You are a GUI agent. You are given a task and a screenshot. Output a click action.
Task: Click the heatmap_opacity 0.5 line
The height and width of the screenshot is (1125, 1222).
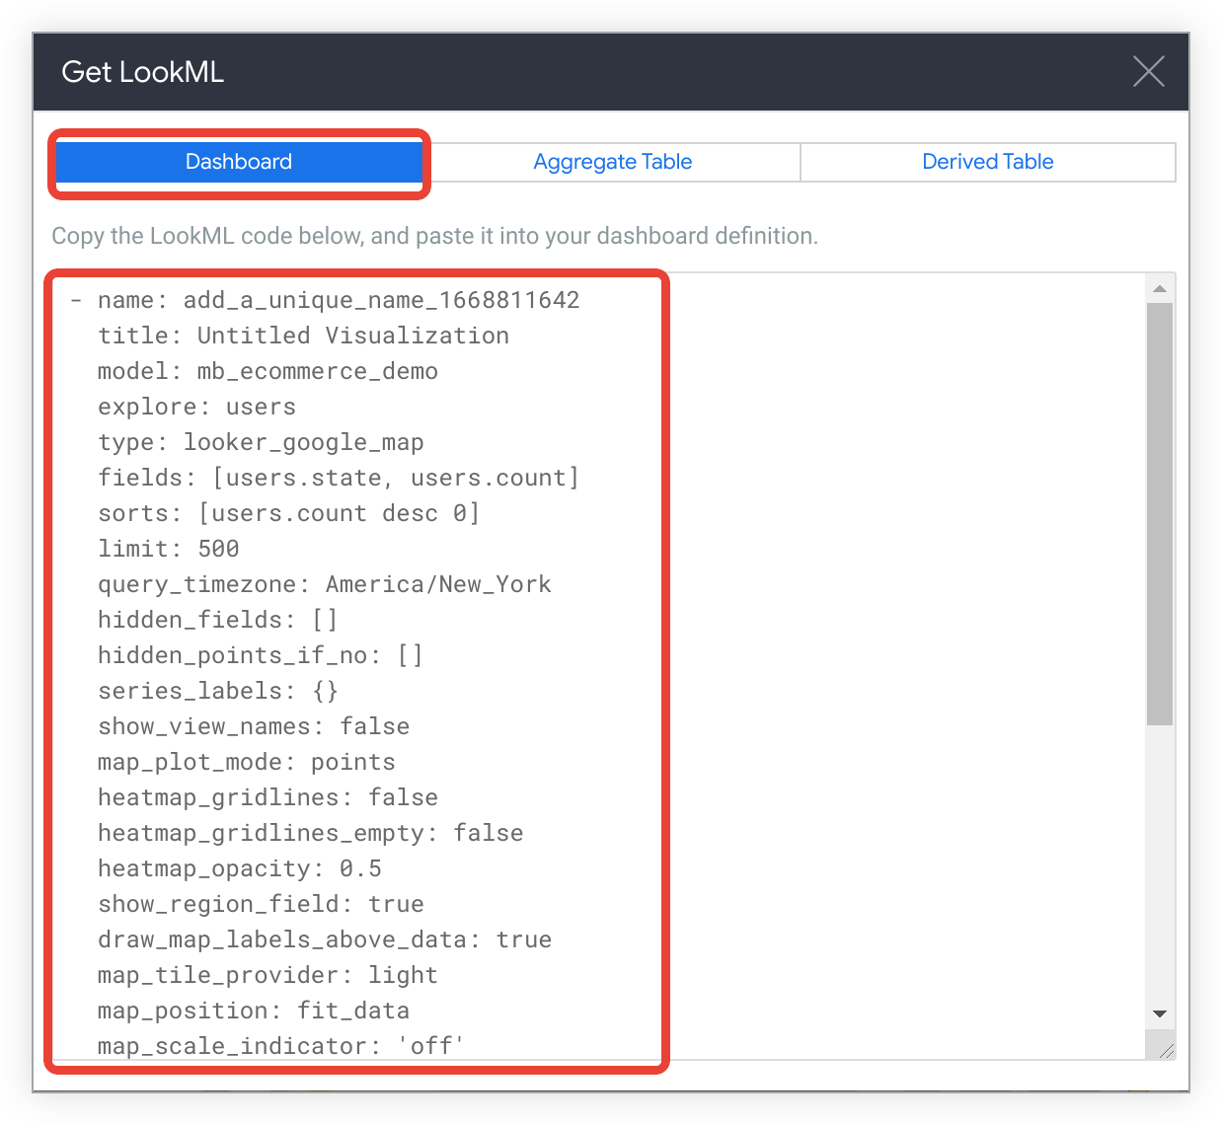pos(240,867)
